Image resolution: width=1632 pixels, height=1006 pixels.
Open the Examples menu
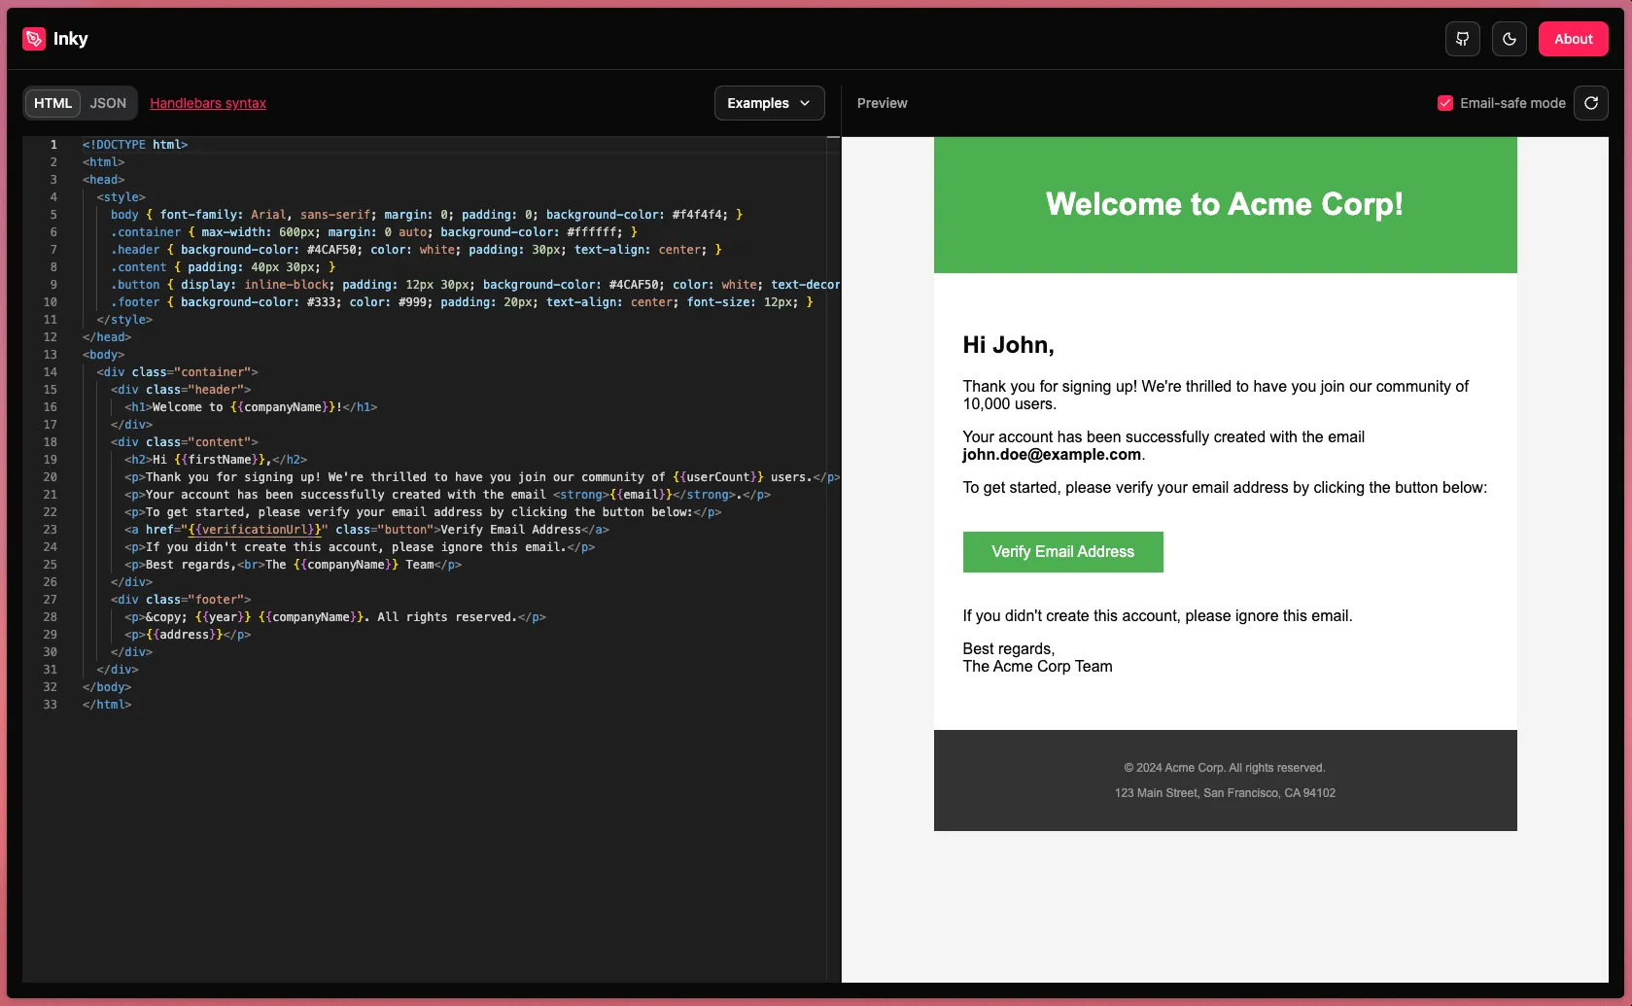[x=768, y=103]
